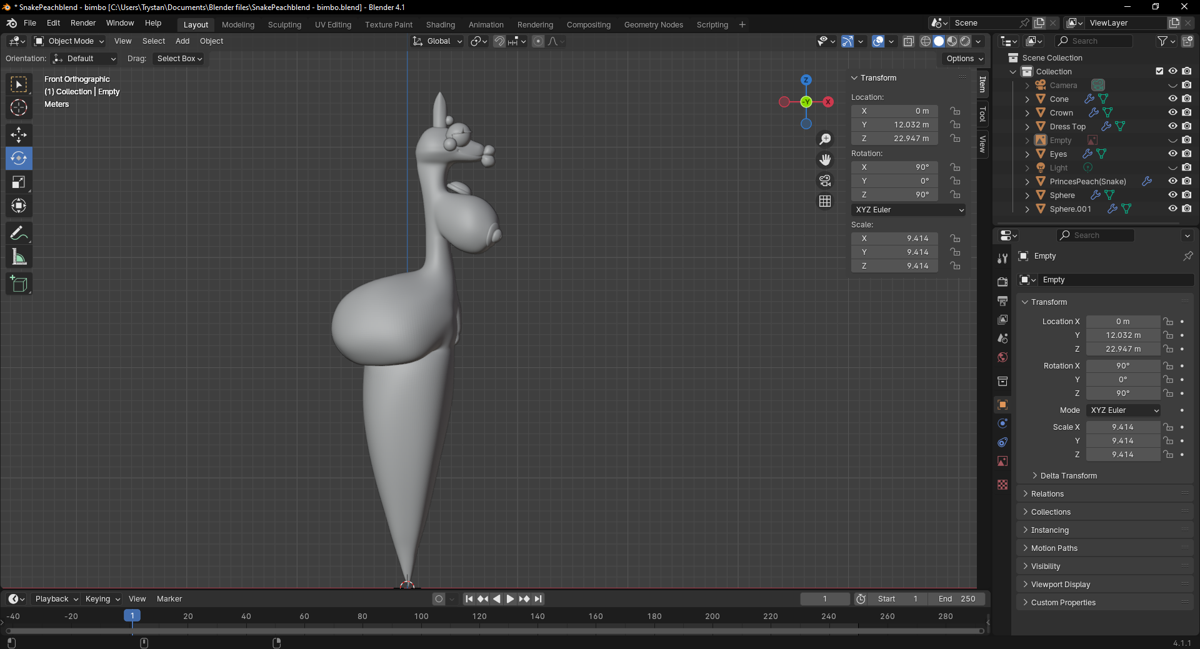Toggle visibility of Sphere.001 object

point(1172,209)
